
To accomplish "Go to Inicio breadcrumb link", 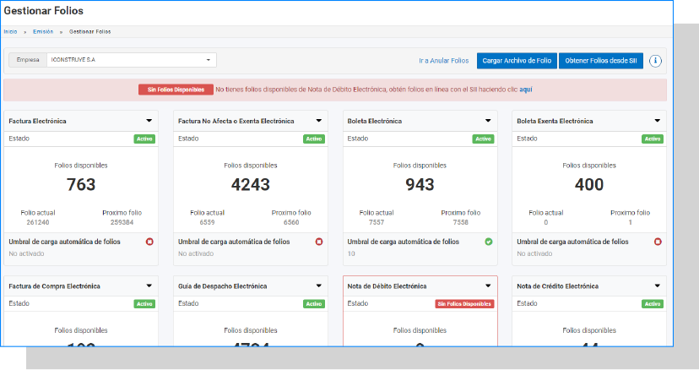I will 10,32.
